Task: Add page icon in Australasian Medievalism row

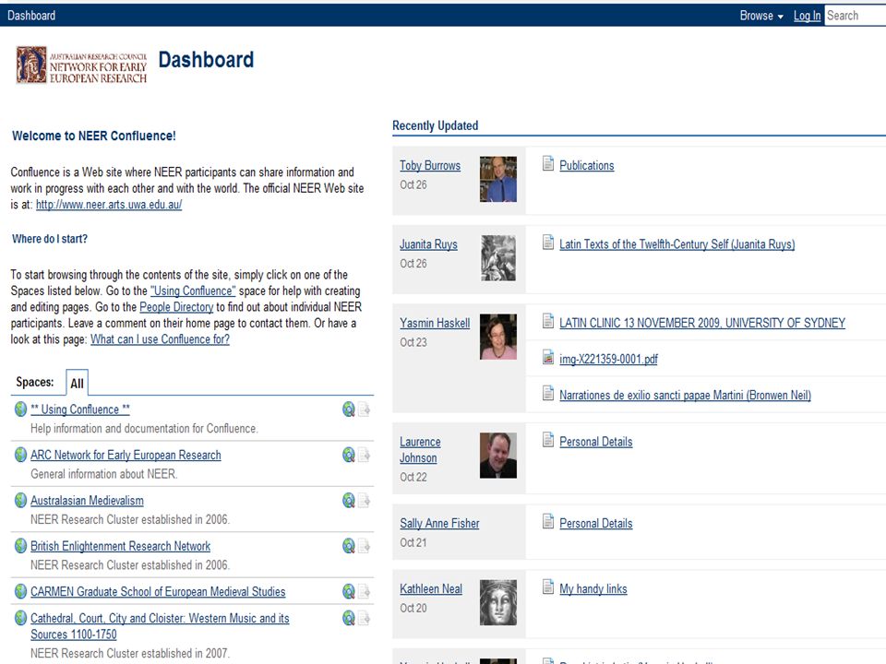Action: [364, 500]
